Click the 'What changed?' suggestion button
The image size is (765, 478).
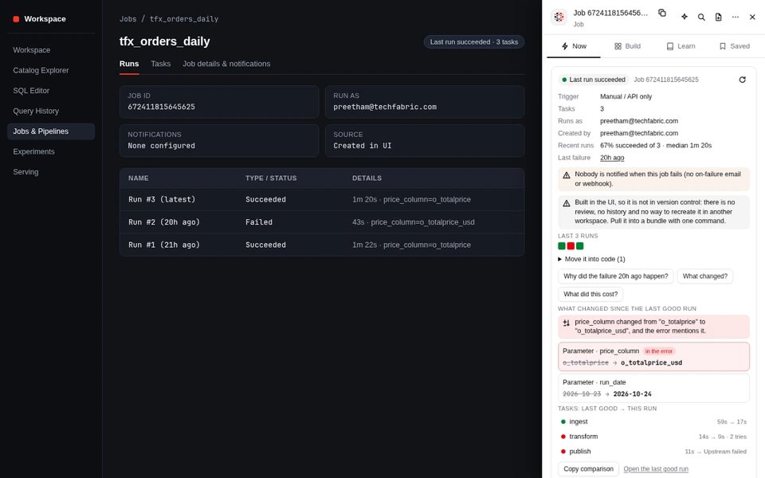pyautogui.click(x=705, y=276)
